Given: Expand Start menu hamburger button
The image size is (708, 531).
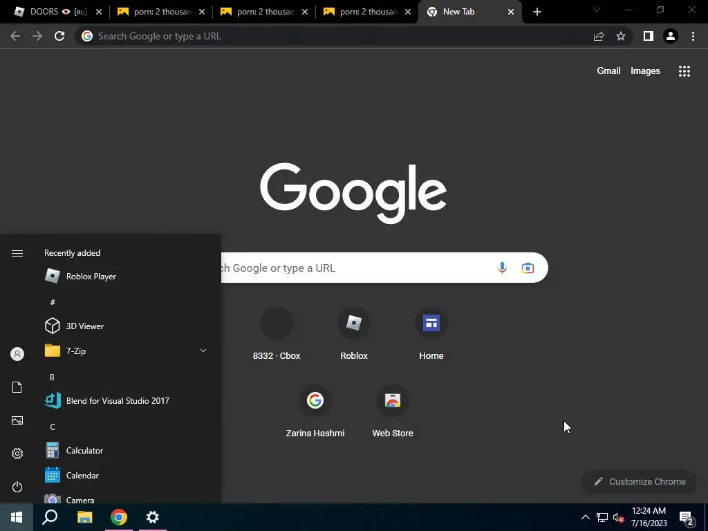Looking at the screenshot, I should pos(17,253).
